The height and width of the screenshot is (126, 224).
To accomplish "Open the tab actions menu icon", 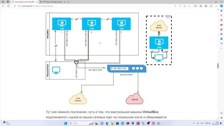I will tap(8, 2).
